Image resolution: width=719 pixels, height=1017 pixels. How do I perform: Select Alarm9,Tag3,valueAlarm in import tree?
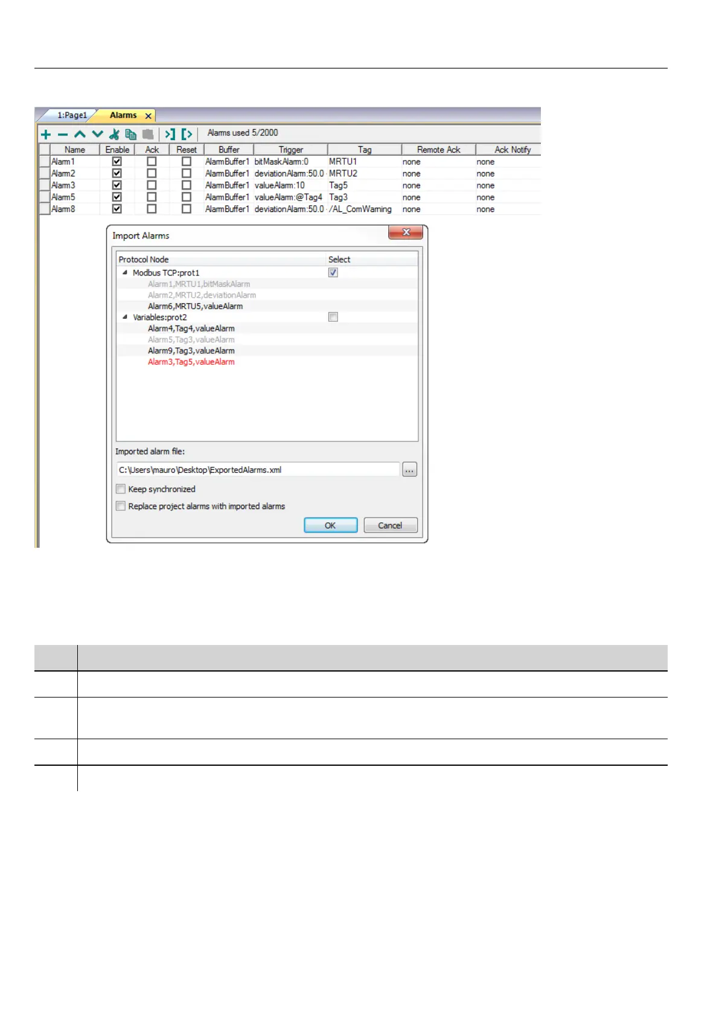tap(191, 350)
